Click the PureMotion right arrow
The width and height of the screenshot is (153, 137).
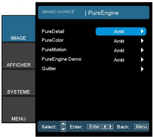pos(142,50)
